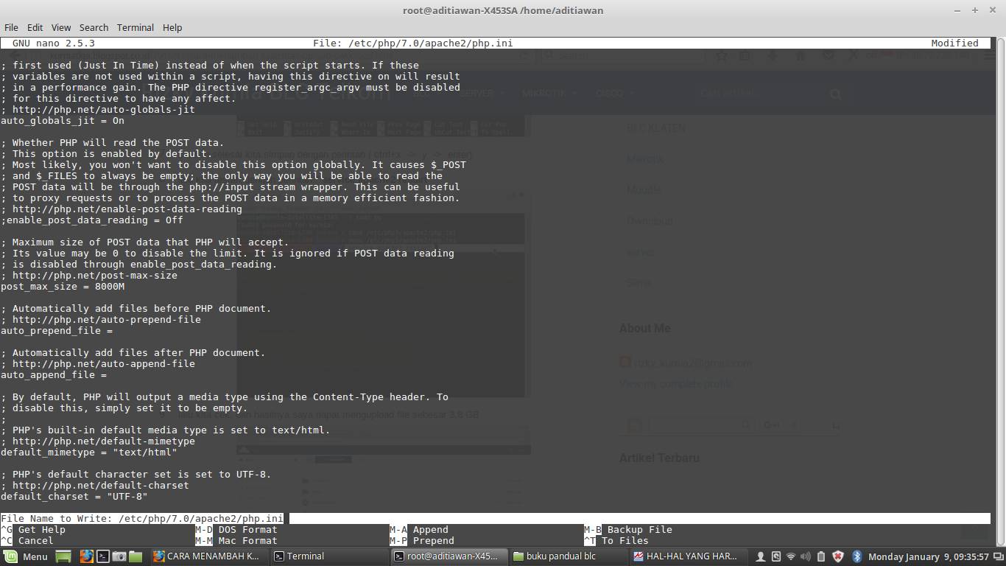Click the Linux Mint Menu button
1006x566 pixels.
click(x=26, y=556)
